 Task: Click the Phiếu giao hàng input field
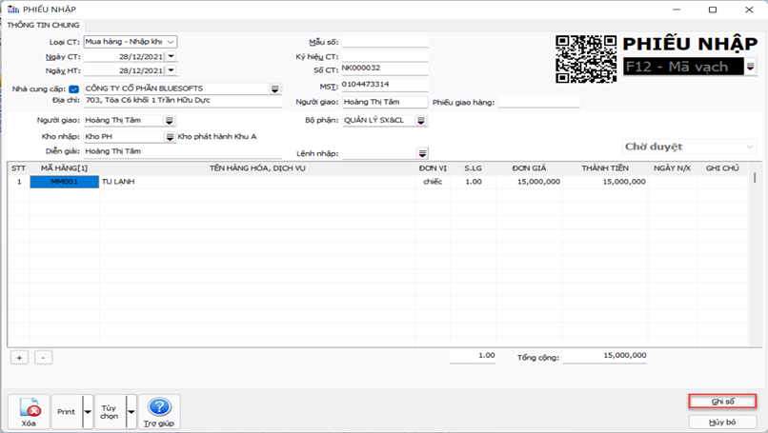[539, 102]
